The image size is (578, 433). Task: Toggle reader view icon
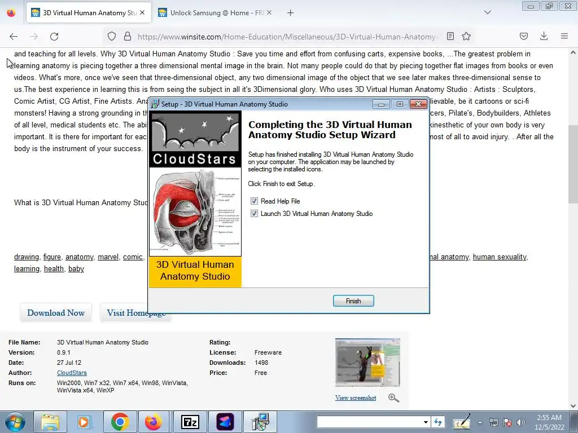[450, 36]
